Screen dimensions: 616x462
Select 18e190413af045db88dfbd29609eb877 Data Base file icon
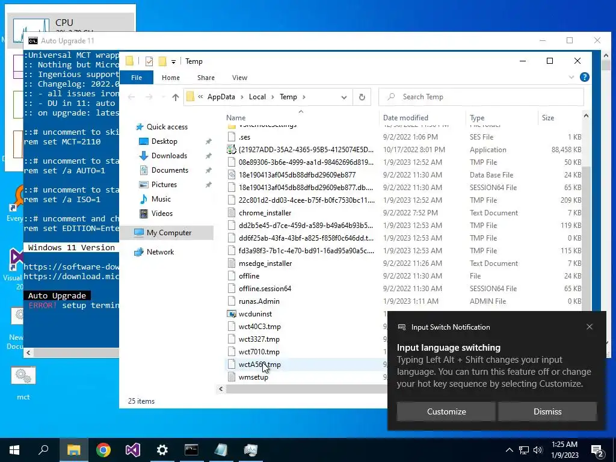pos(232,175)
